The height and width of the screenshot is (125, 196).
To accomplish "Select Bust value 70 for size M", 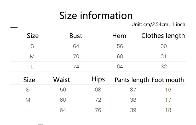I will (76, 56).
